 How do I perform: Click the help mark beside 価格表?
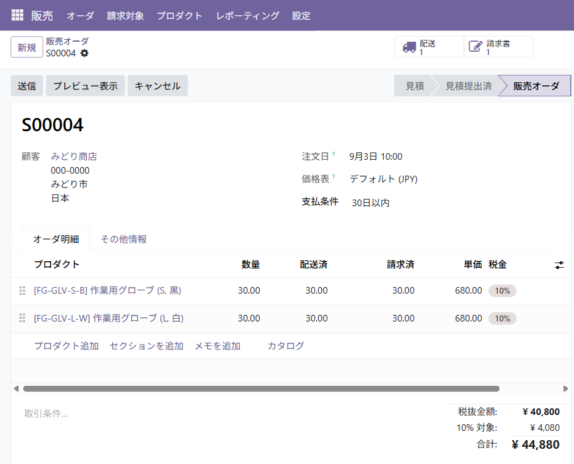(x=333, y=176)
